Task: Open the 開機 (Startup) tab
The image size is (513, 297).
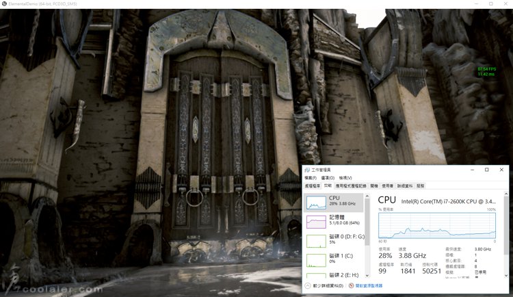Action: click(x=374, y=185)
